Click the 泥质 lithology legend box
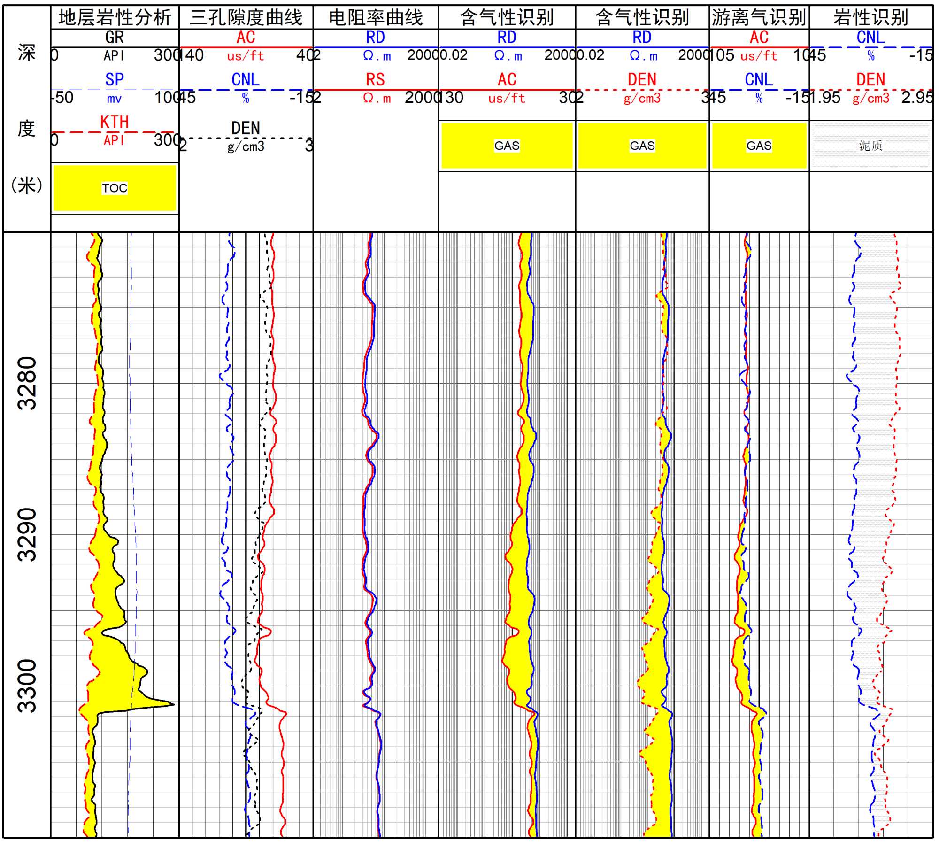The height and width of the screenshot is (848, 939). [871, 146]
